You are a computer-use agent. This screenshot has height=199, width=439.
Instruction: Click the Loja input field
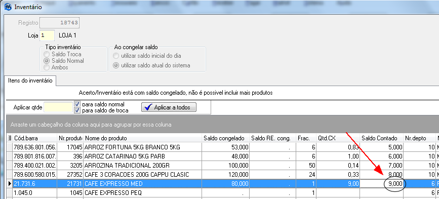[47, 35]
